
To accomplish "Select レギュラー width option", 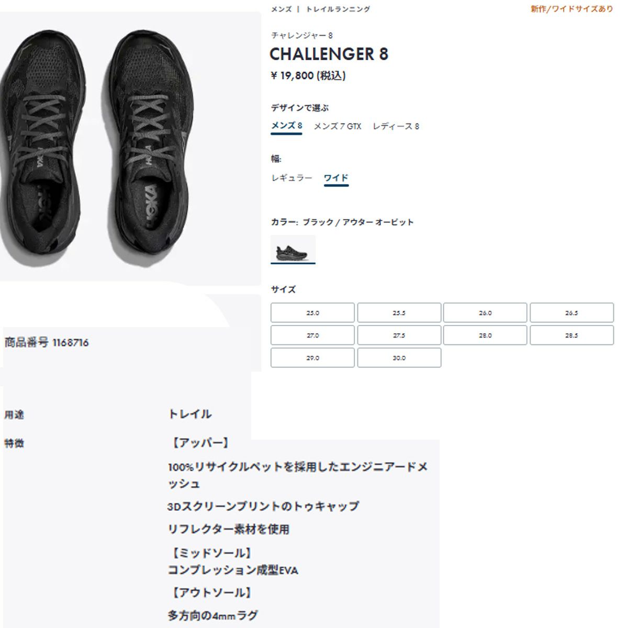I will (x=291, y=178).
